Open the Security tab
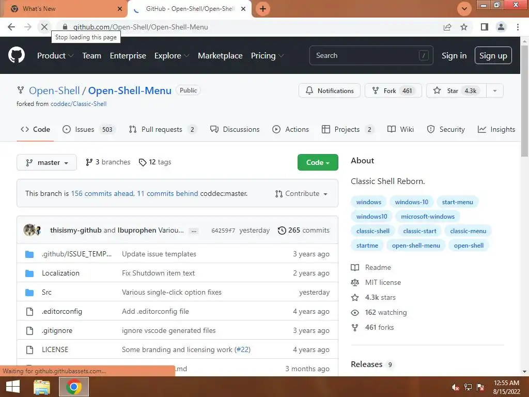529x397 pixels. [446, 129]
